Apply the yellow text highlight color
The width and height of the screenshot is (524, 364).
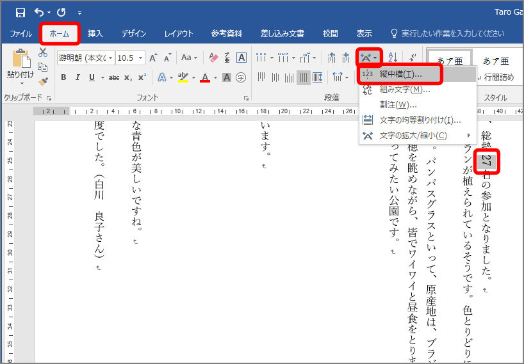point(183,78)
